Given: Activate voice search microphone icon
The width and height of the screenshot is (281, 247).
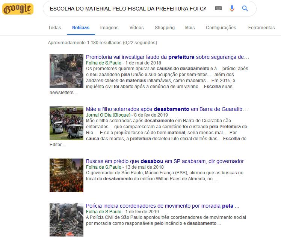Looking at the screenshot, I should (232, 8).
